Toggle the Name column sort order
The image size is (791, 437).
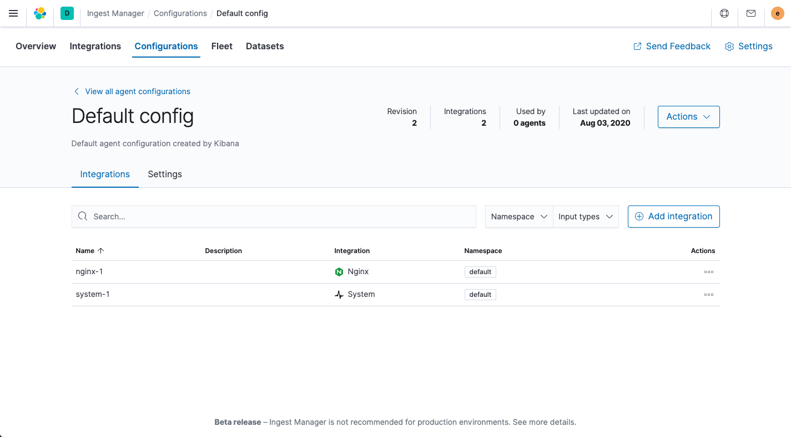pyautogui.click(x=89, y=250)
